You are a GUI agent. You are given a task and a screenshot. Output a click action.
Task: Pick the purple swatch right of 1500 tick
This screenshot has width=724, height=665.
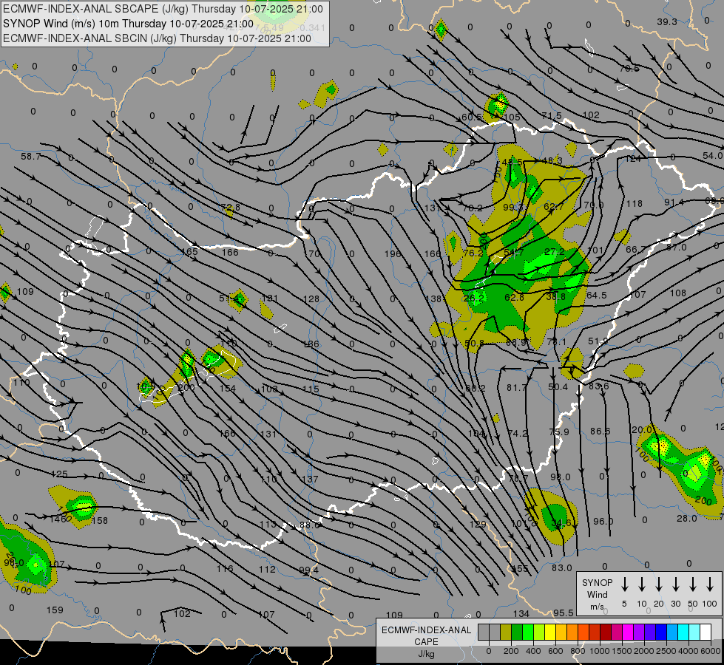point(638,632)
